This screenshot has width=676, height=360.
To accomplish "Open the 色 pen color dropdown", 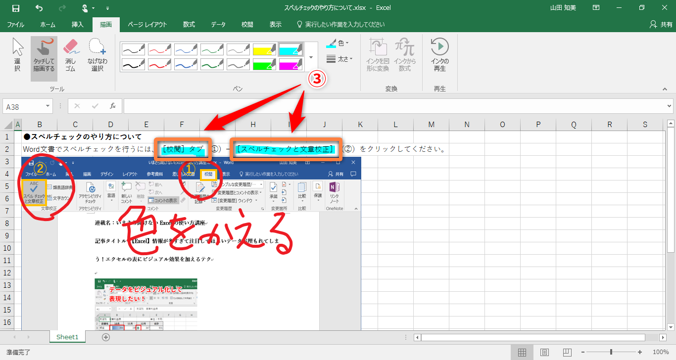I will [338, 44].
